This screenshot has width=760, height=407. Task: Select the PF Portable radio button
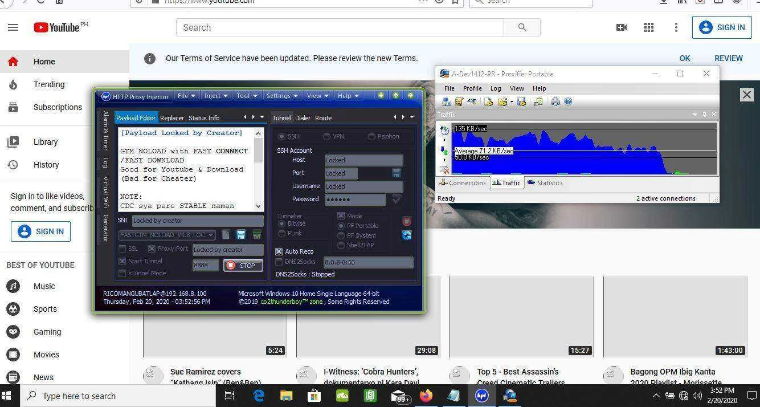[x=341, y=226]
